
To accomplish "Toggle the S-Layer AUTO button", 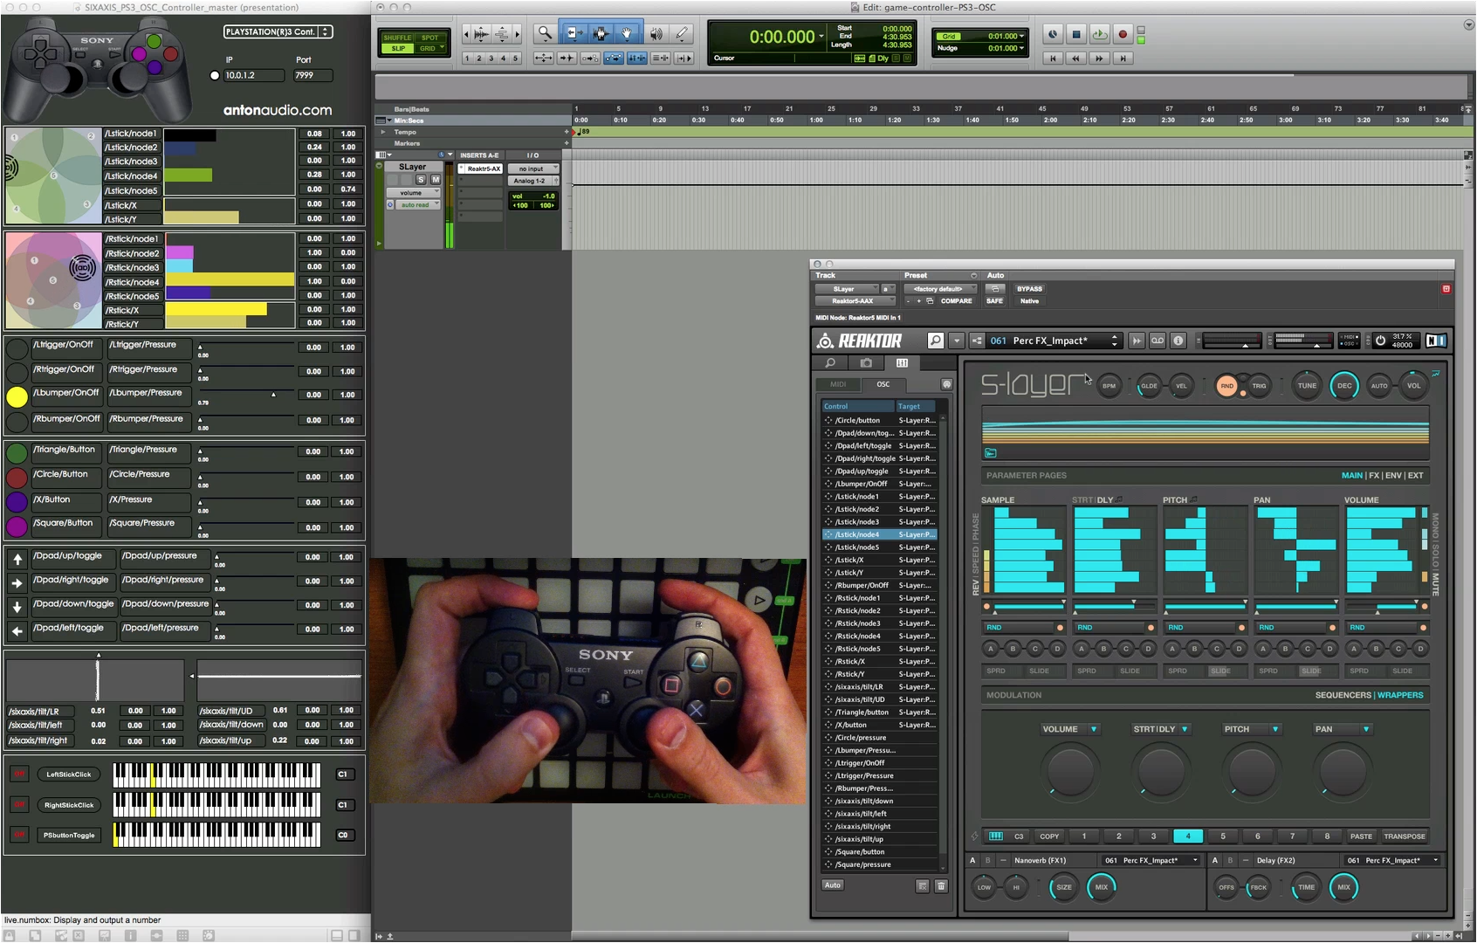I will click(x=1379, y=386).
